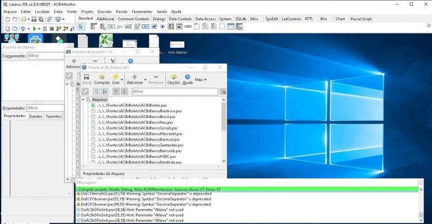Select ACBrBancoSantander.pas in file tree
Screen dimensions: 432x224
click(x=140, y=145)
